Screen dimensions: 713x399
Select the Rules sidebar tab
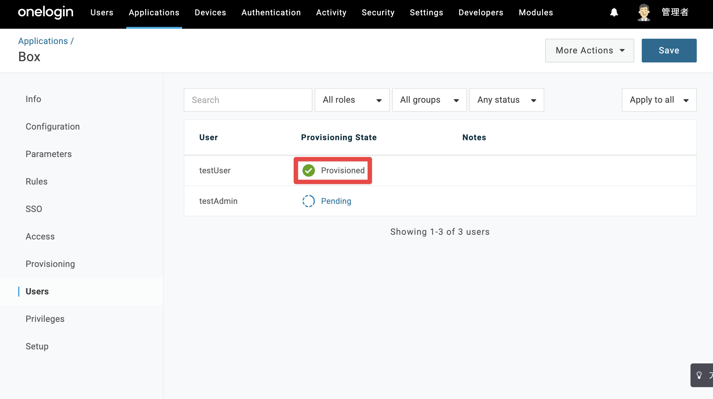click(x=37, y=181)
